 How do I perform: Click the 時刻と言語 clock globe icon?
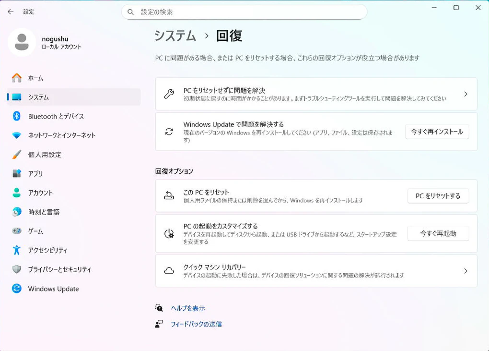click(x=16, y=212)
